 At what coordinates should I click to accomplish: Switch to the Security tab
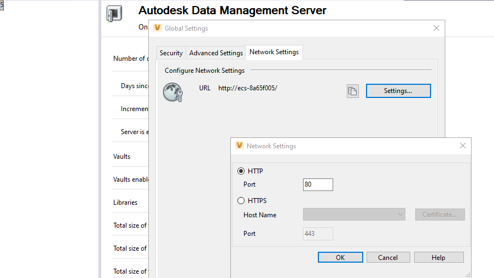tap(171, 53)
